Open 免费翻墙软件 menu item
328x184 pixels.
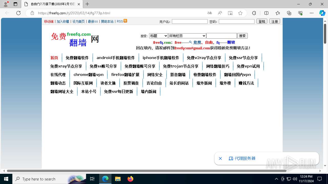pyautogui.click(x=77, y=58)
